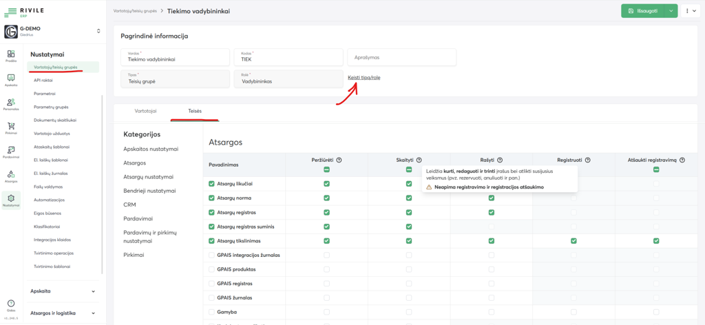Viewport: 705px width, 325px height.
Task: Click the Gidas help icon
Action: pos(11,304)
